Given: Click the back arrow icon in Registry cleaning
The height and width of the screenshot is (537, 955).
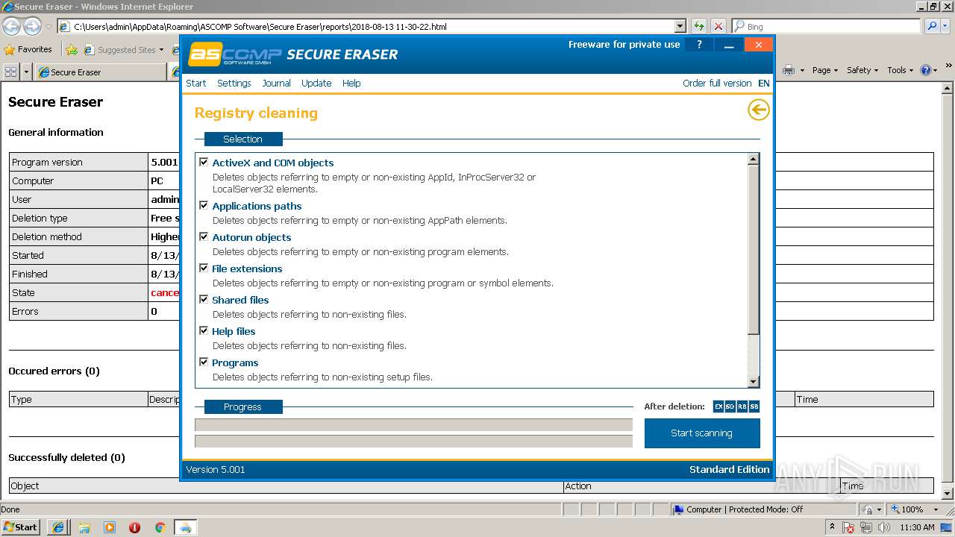Looking at the screenshot, I should click(x=758, y=110).
